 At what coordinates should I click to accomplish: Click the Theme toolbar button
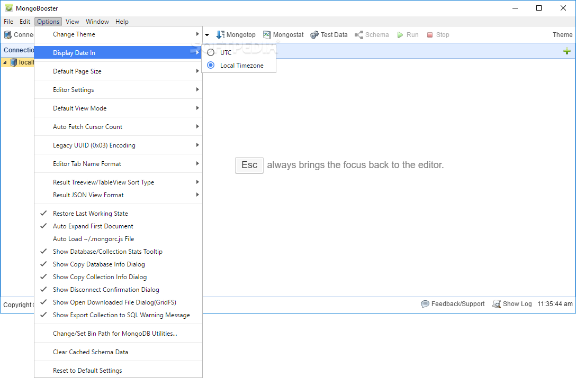click(562, 35)
